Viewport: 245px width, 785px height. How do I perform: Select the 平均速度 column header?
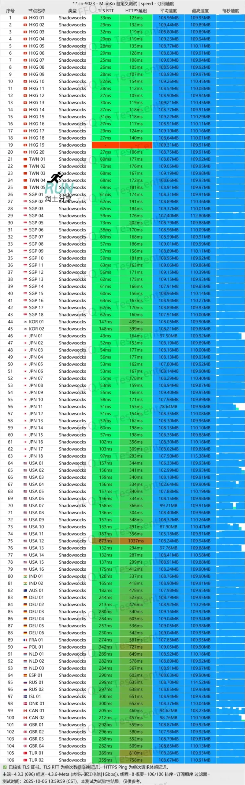169,10
